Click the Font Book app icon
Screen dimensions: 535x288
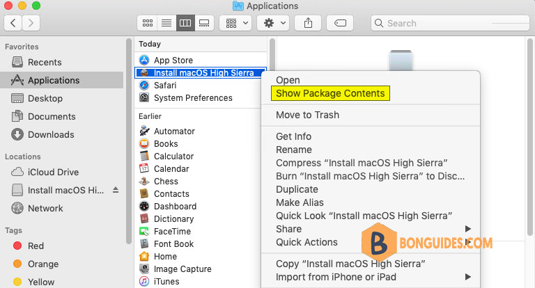tap(144, 243)
